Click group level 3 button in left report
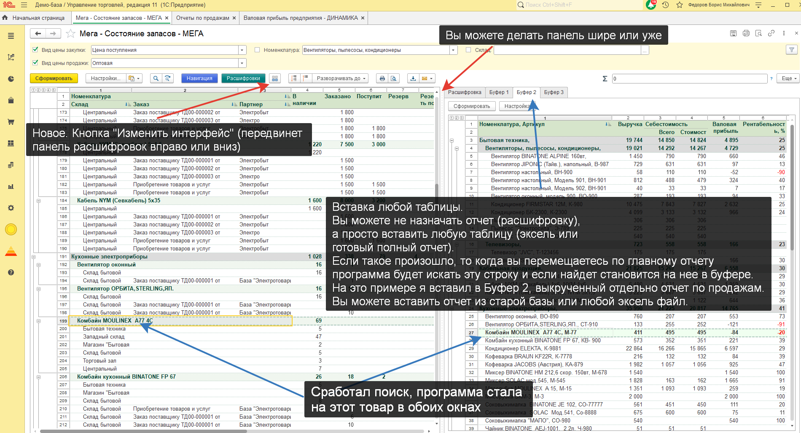Image resolution: width=801 pixels, height=433 pixels. tap(44, 90)
